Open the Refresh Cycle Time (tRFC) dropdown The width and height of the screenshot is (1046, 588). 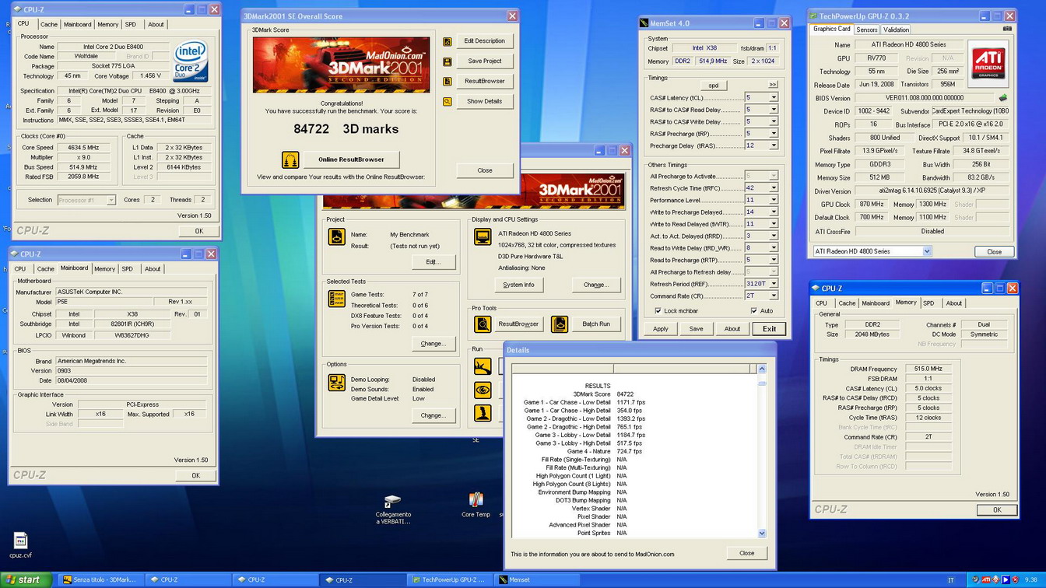[x=773, y=188]
